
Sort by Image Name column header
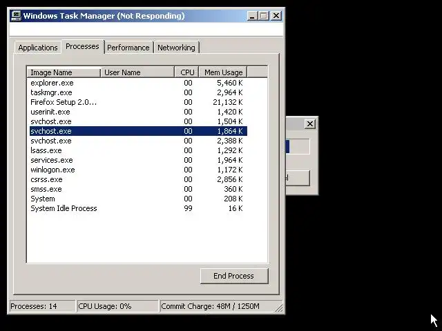click(64, 72)
